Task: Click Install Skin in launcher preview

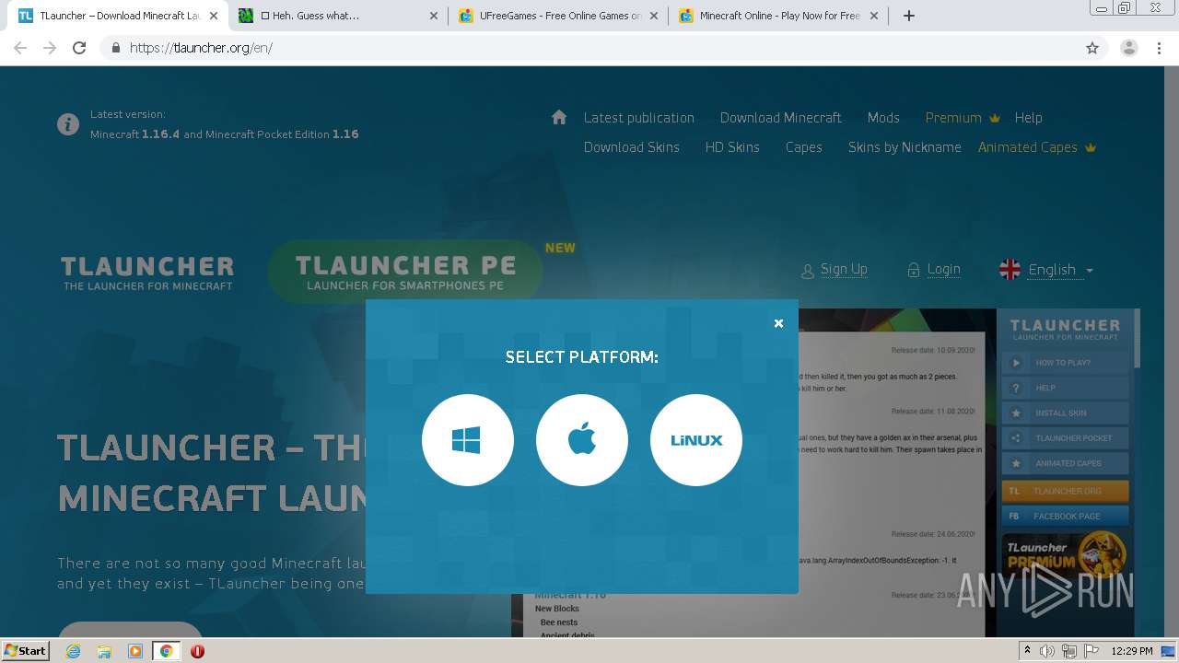Action: click(x=1065, y=413)
